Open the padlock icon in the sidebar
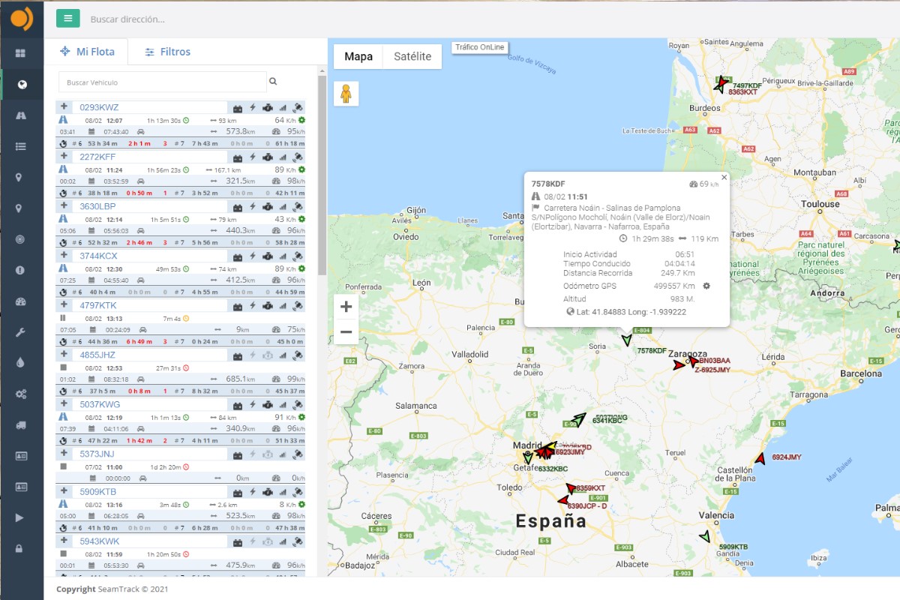The width and height of the screenshot is (900, 600). [x=21, y=548]
